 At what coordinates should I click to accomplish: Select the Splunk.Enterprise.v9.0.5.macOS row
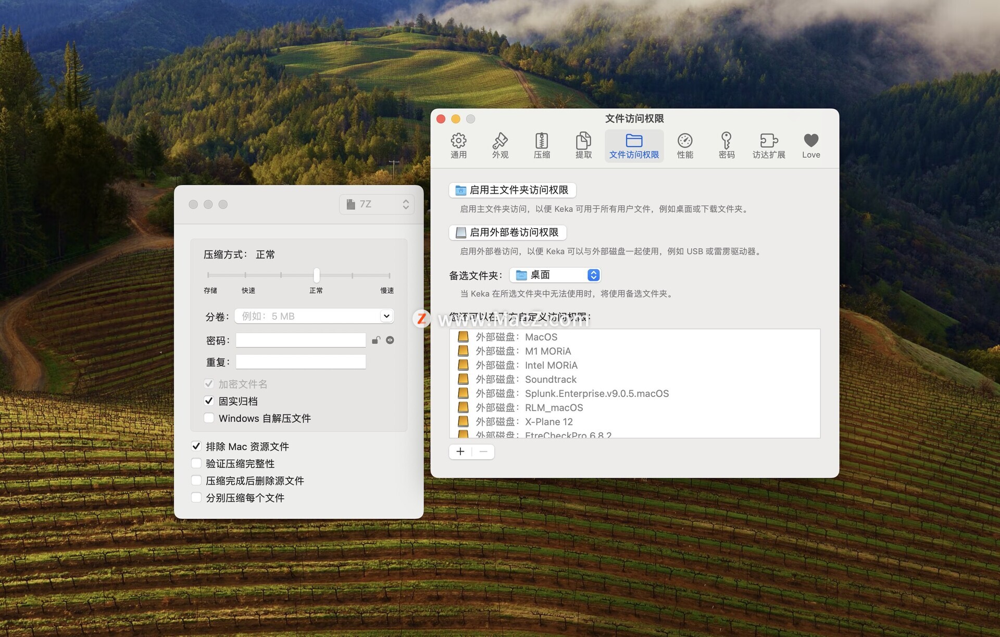634,393
